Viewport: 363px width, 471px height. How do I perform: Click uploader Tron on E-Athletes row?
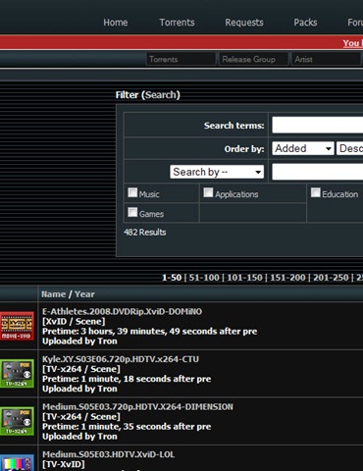pyautogui.click(x=107, y=340)
